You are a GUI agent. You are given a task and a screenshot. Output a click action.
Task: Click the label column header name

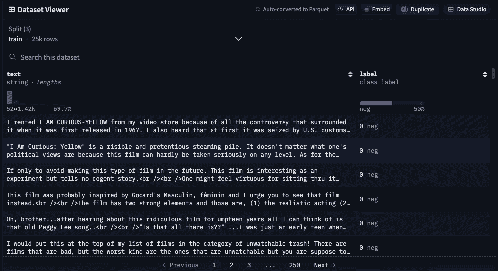point(368,74)
